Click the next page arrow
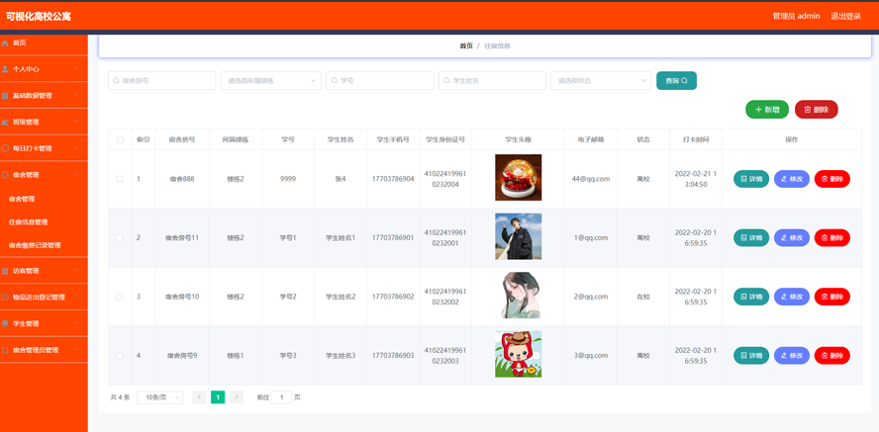Image resolution: width=879 pixels, height=432 pixels. [237, 397]
